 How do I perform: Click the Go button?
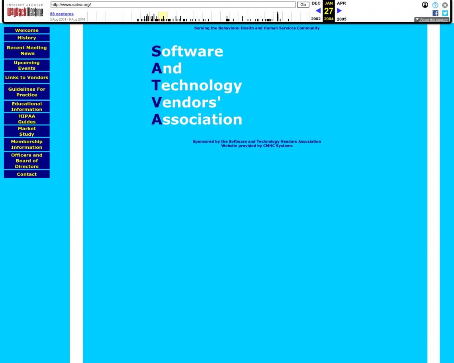pos(303,5)
